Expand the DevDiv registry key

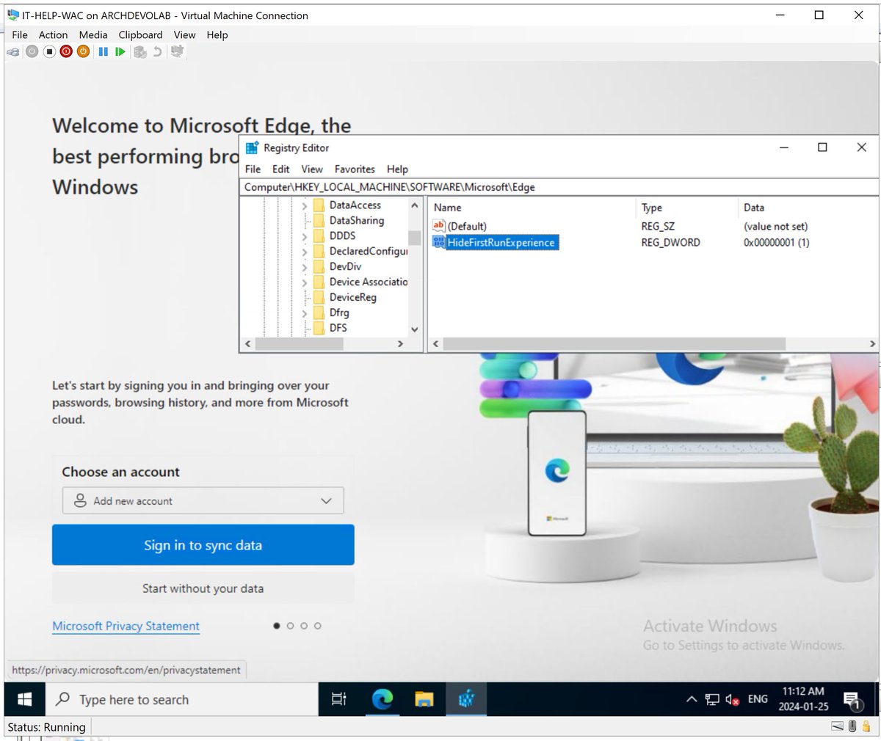pyautogui.click(x=305, y=267)
